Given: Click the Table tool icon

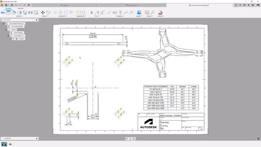Looking at the screenshot, I should 147,13.
